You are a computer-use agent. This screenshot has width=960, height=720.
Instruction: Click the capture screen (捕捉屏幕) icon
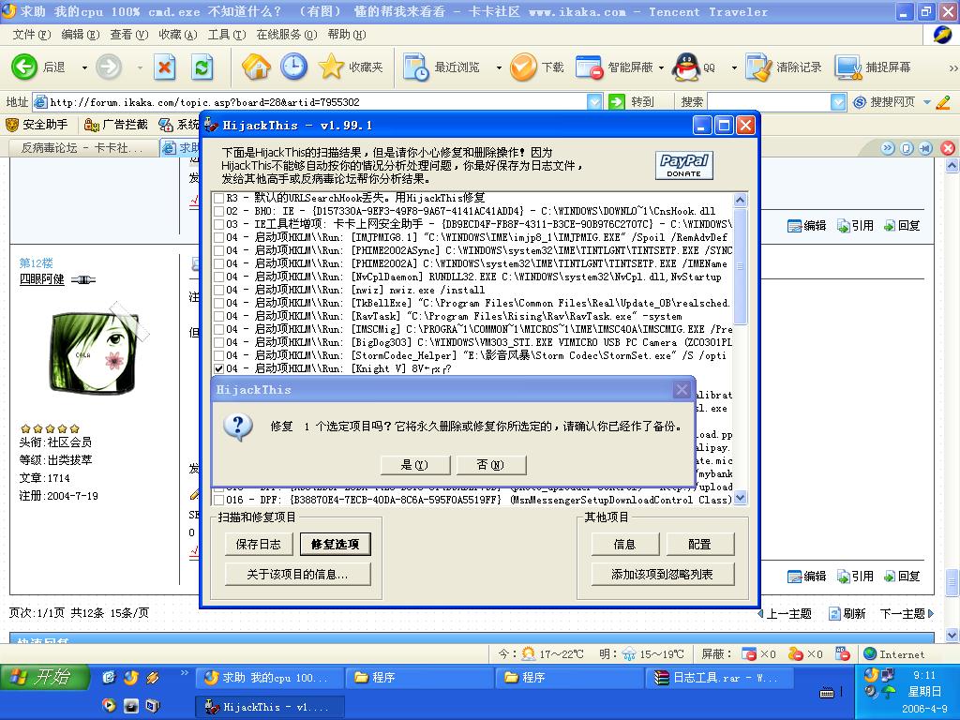pos(848,67)
